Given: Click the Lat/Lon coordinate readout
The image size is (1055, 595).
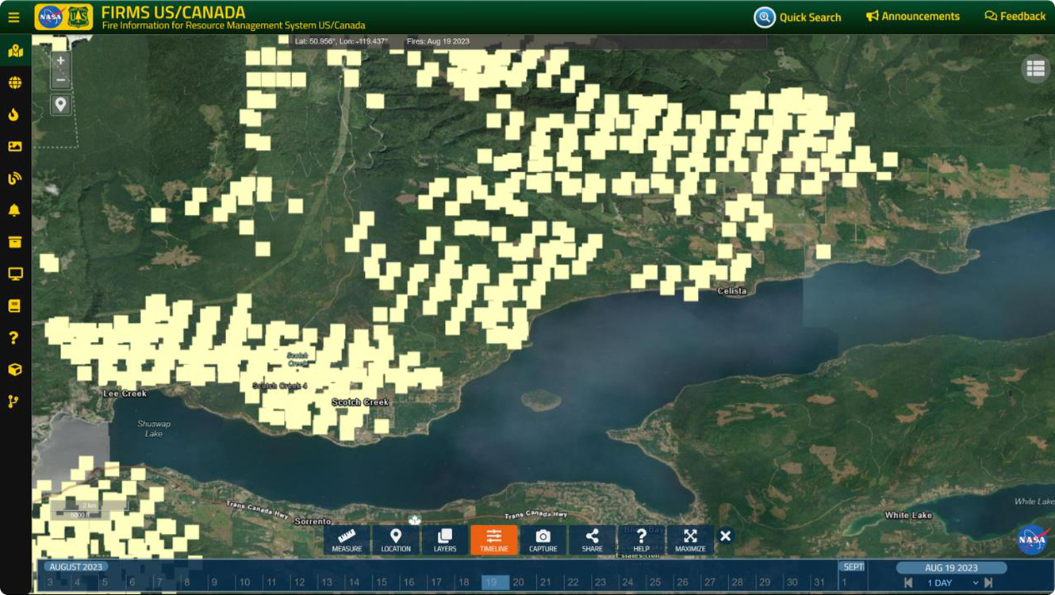Looking at the screenshot, I should point(341,40).
